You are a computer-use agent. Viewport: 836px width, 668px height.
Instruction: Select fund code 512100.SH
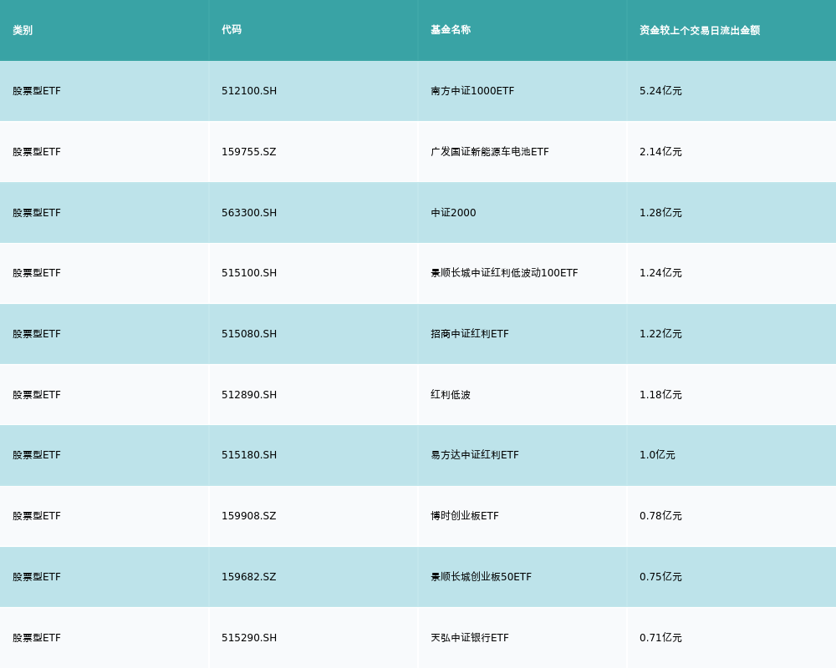click(249, 91)
